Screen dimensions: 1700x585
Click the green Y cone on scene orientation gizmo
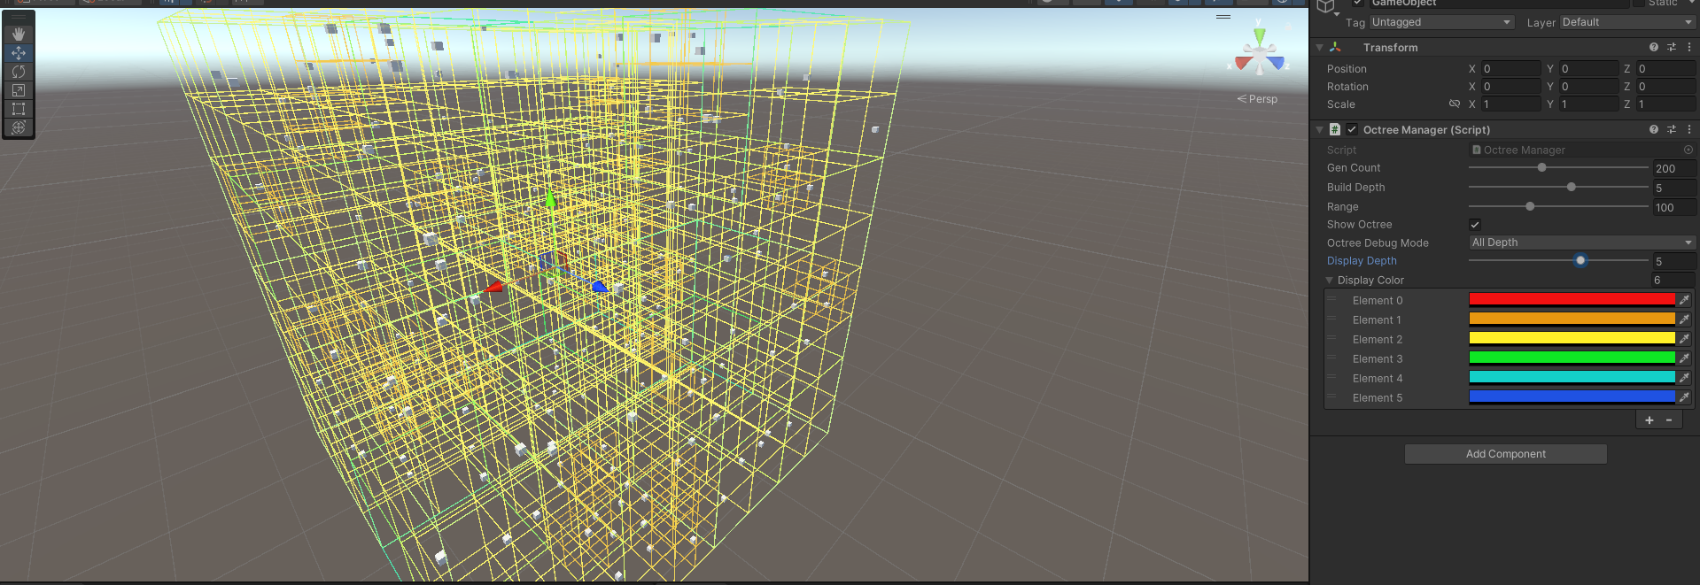(1260, 37)
